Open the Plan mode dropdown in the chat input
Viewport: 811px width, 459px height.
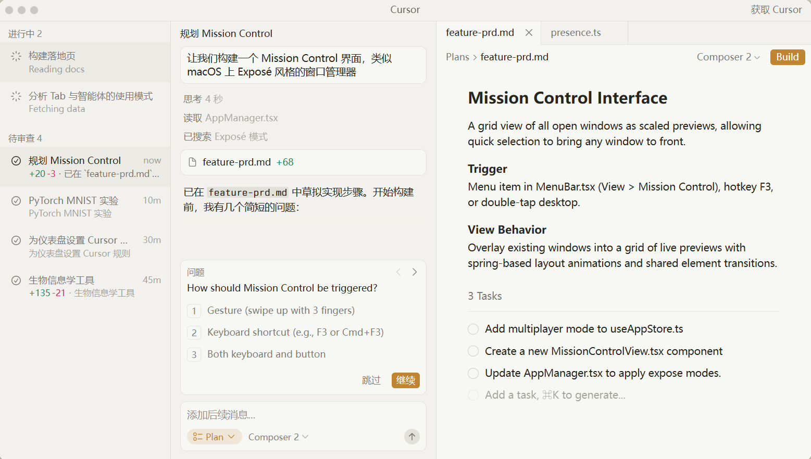click(x=214, y=437)
